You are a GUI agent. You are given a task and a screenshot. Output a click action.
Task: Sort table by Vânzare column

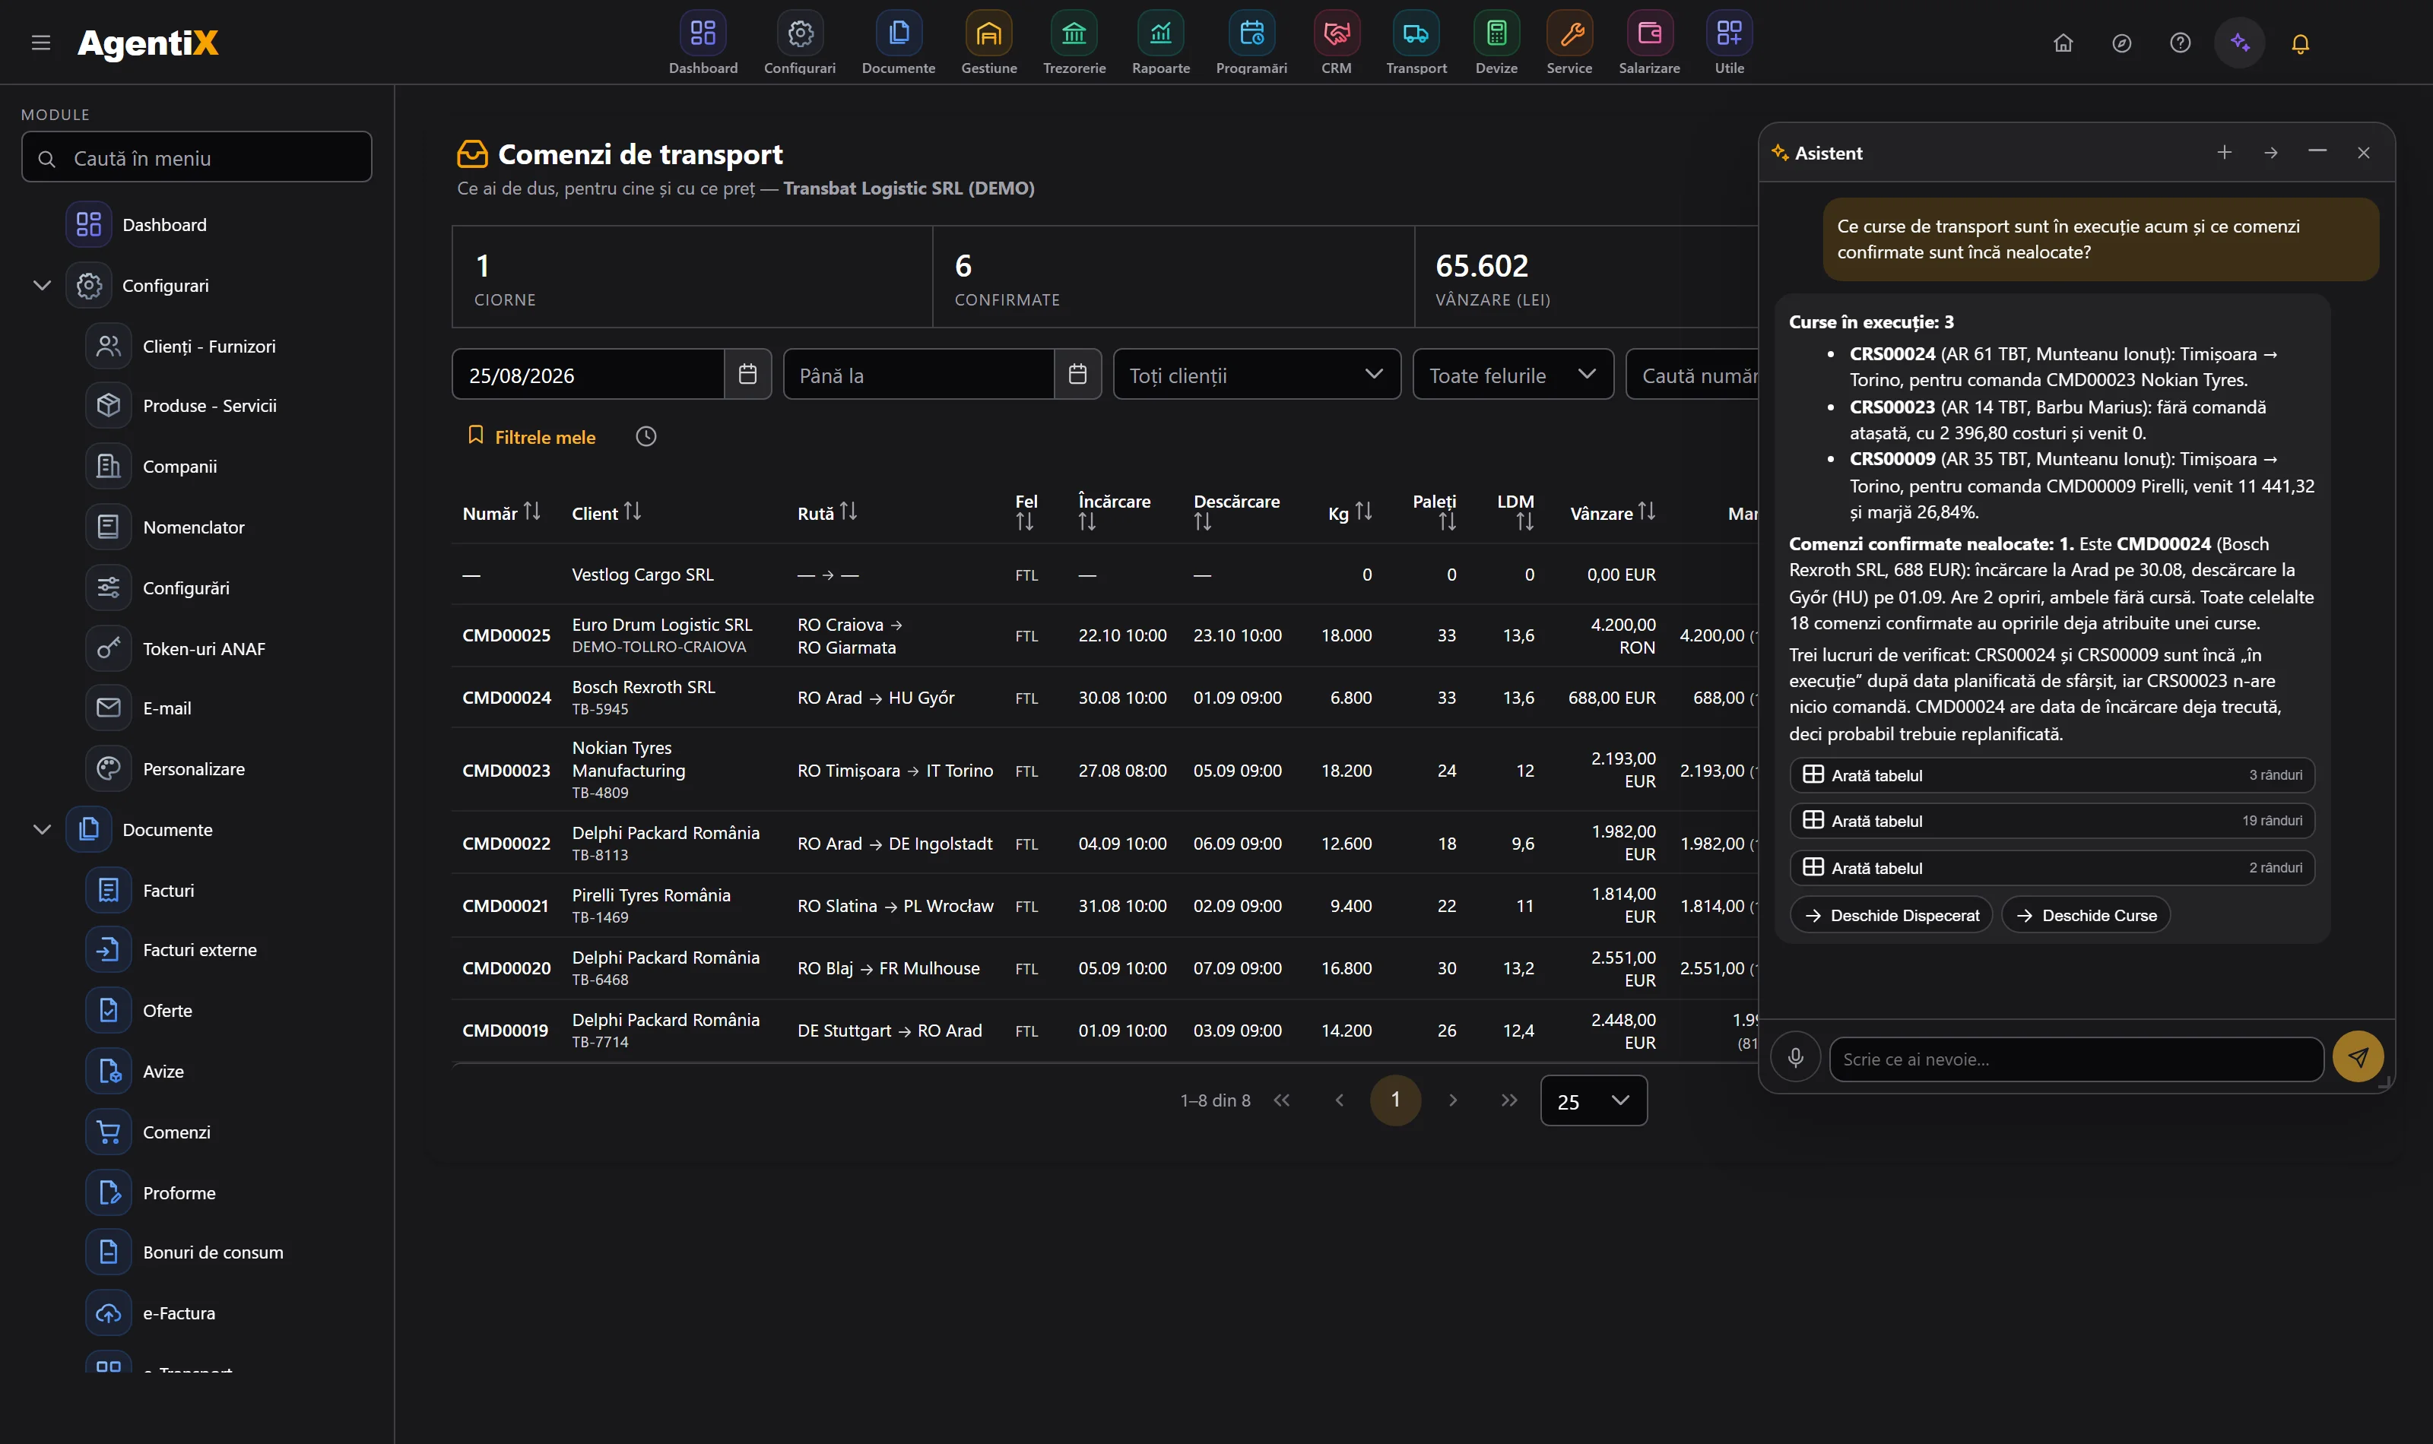pos(1612,513)
